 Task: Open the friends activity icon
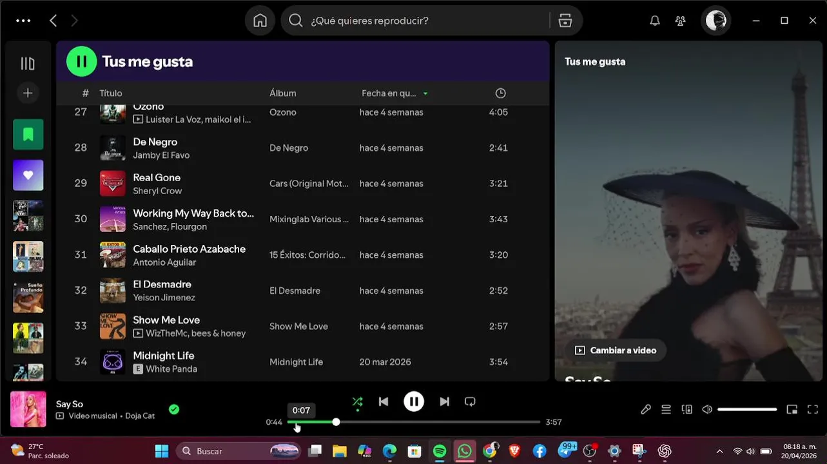(681, 21)
